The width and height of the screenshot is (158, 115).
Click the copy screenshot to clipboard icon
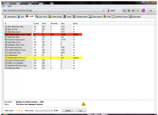pos(129,10)
